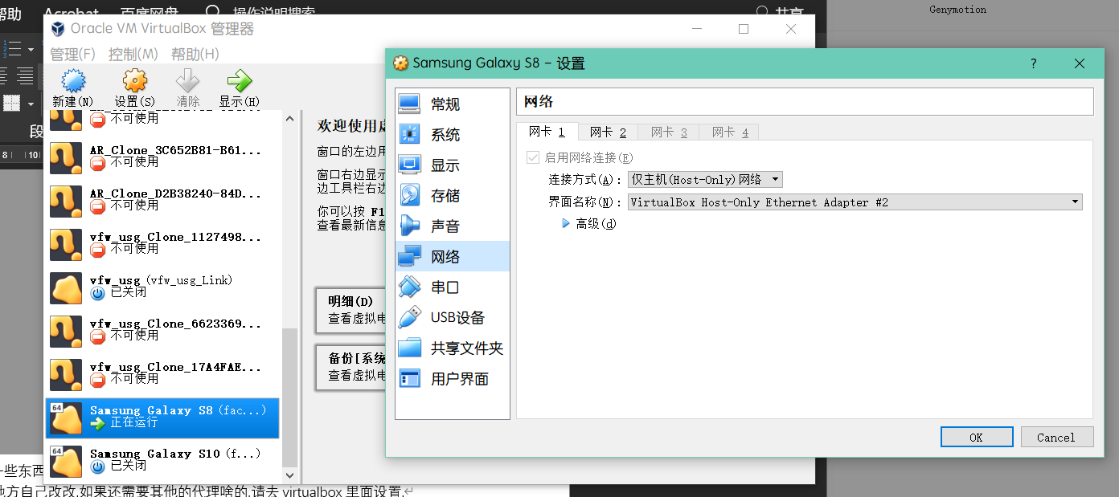1119x497 pixels.
Task: Click the 显示(H) green arrow toolbar icon
Action: pos(240,81)
